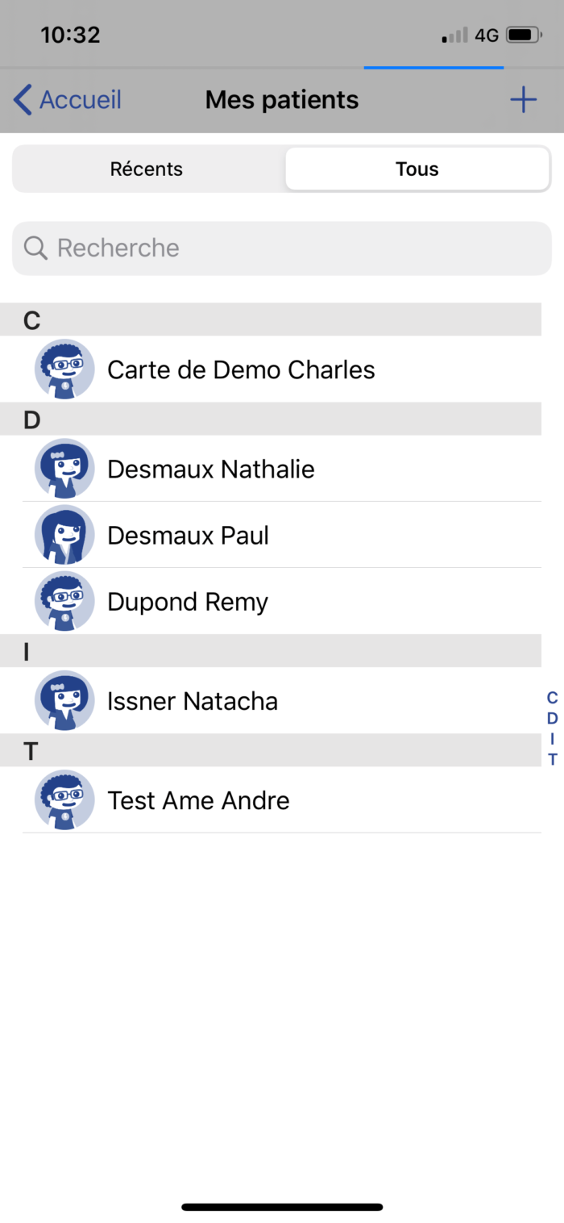Go back to Accueil
The image size is (564, 1223).
click(x=68, y=100)
